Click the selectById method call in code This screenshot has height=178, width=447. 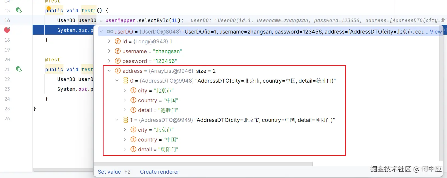(154, 20)
